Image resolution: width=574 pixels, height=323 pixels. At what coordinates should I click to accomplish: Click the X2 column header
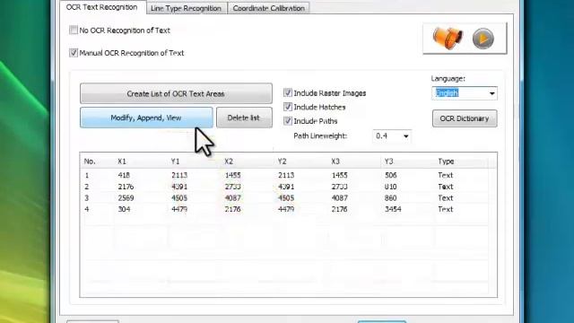[x=229, y=161]
